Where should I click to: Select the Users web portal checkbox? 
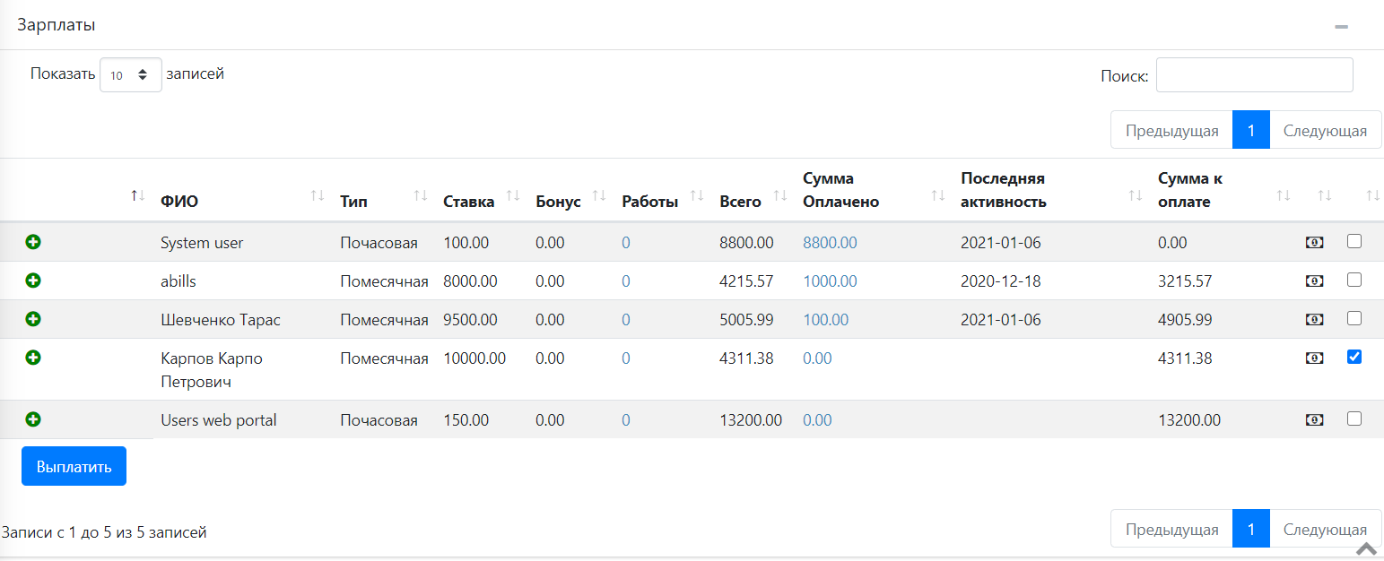coord(1354,419)
